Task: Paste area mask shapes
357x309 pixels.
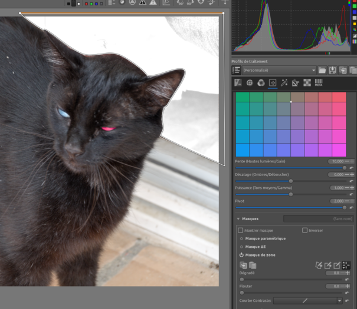Action: [x=252, y=265]
